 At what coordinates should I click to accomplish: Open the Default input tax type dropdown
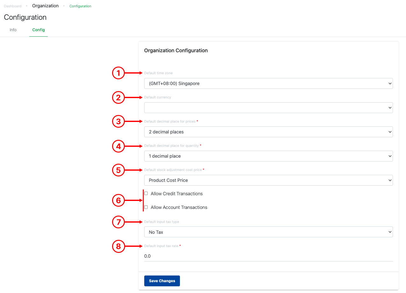coord(268,232)
